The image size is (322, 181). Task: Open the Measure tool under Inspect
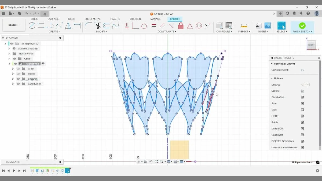(x=244, y=25)
